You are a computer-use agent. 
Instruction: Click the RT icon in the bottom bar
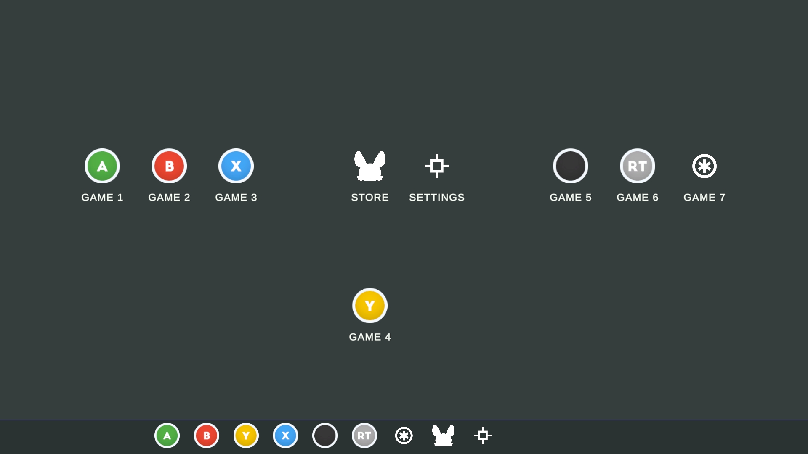[x=364, y=436]
